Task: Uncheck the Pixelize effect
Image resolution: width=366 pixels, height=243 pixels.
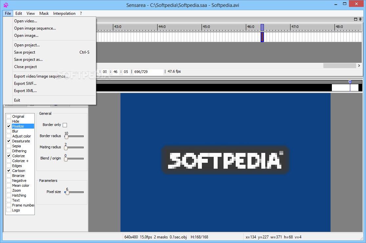Action: point(9,126)
